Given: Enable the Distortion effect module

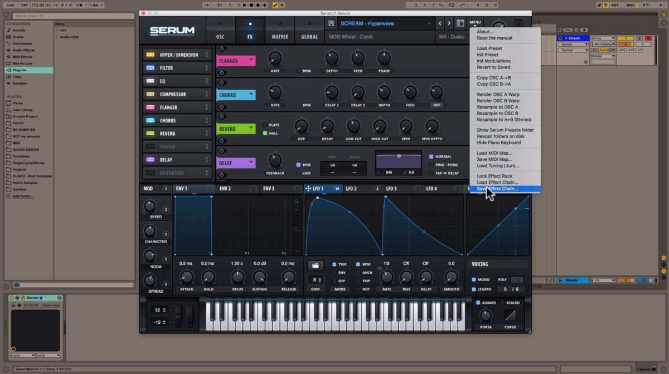Looking at the screenshot, I should click(150, 173).
